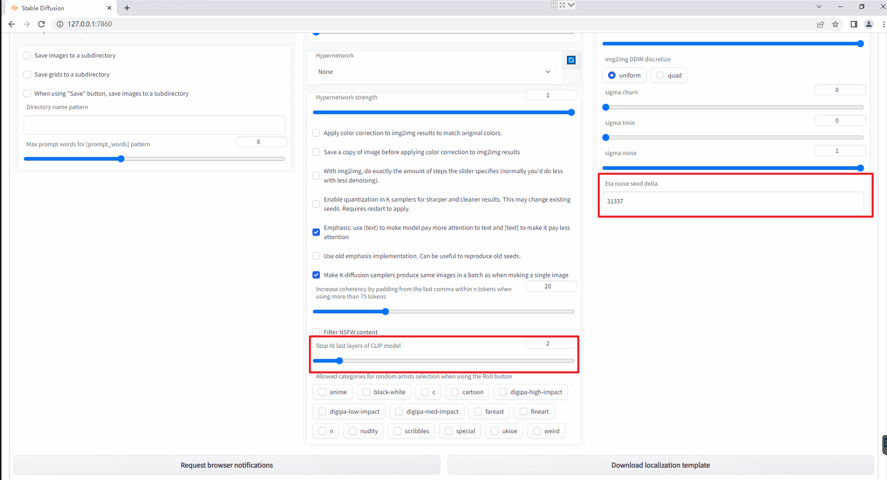Check the digipa-low-impact category
Viewport: 887px width, 480px height.
[x=349, y=412]
